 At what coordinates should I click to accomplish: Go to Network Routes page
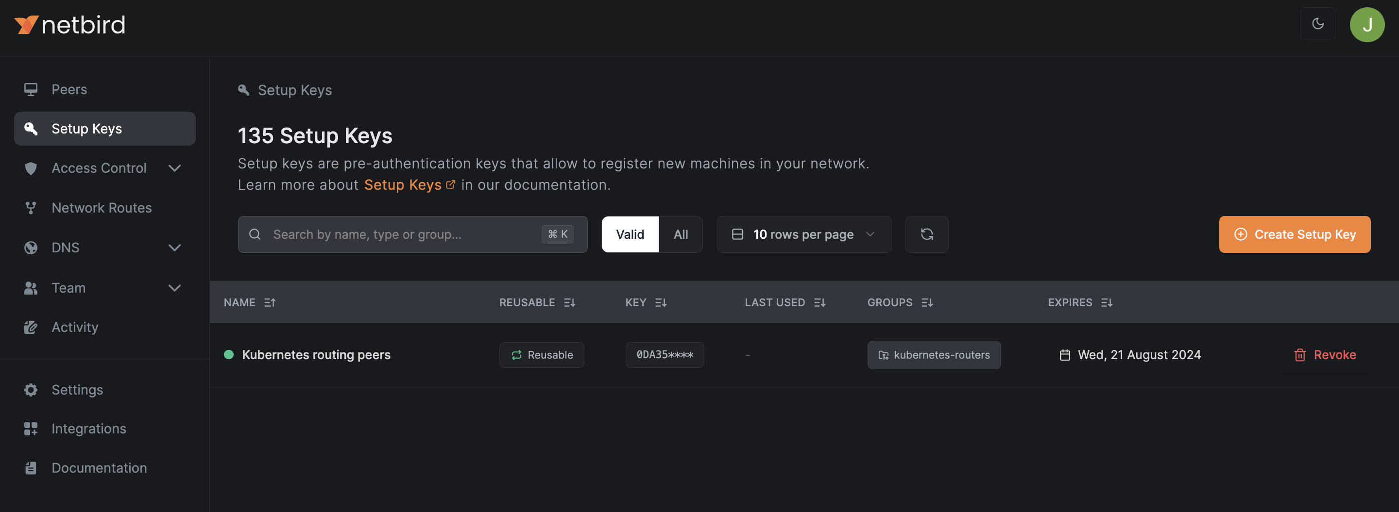click(x=102, y=208)
